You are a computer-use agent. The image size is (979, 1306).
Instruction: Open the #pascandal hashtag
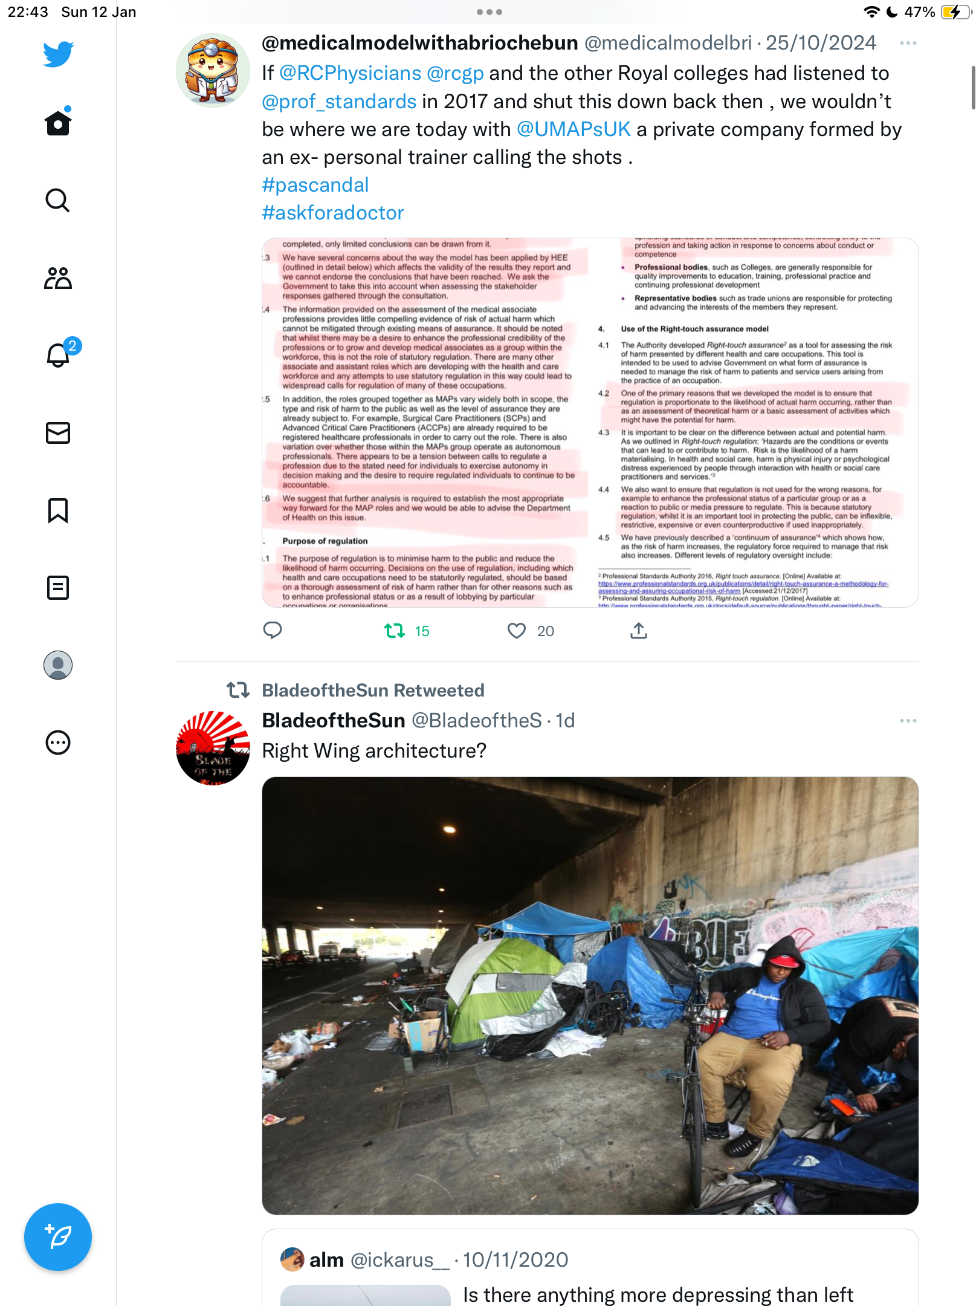click(x=315, y=185)
